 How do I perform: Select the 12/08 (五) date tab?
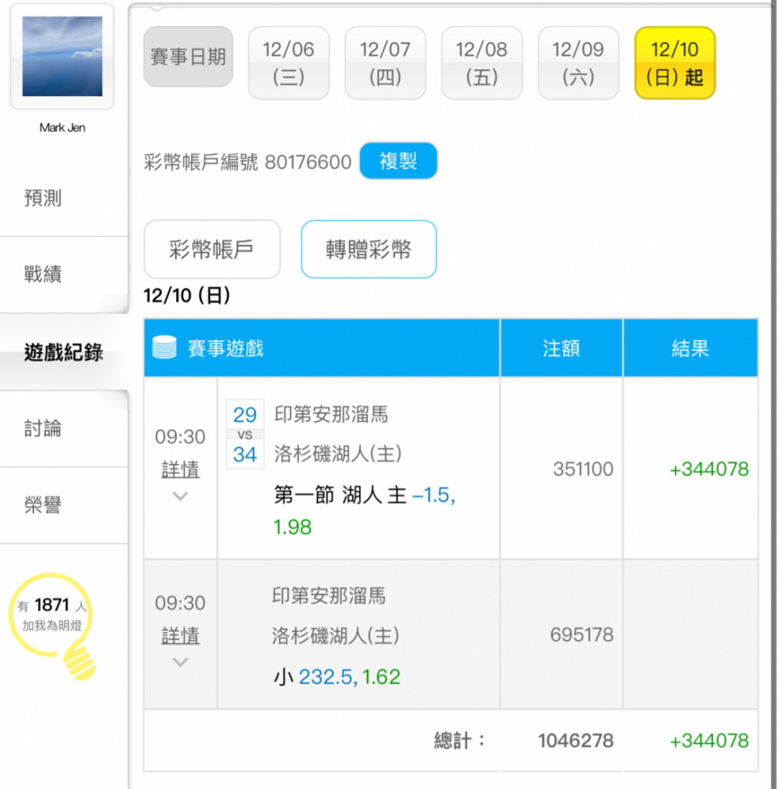[481, 63]
